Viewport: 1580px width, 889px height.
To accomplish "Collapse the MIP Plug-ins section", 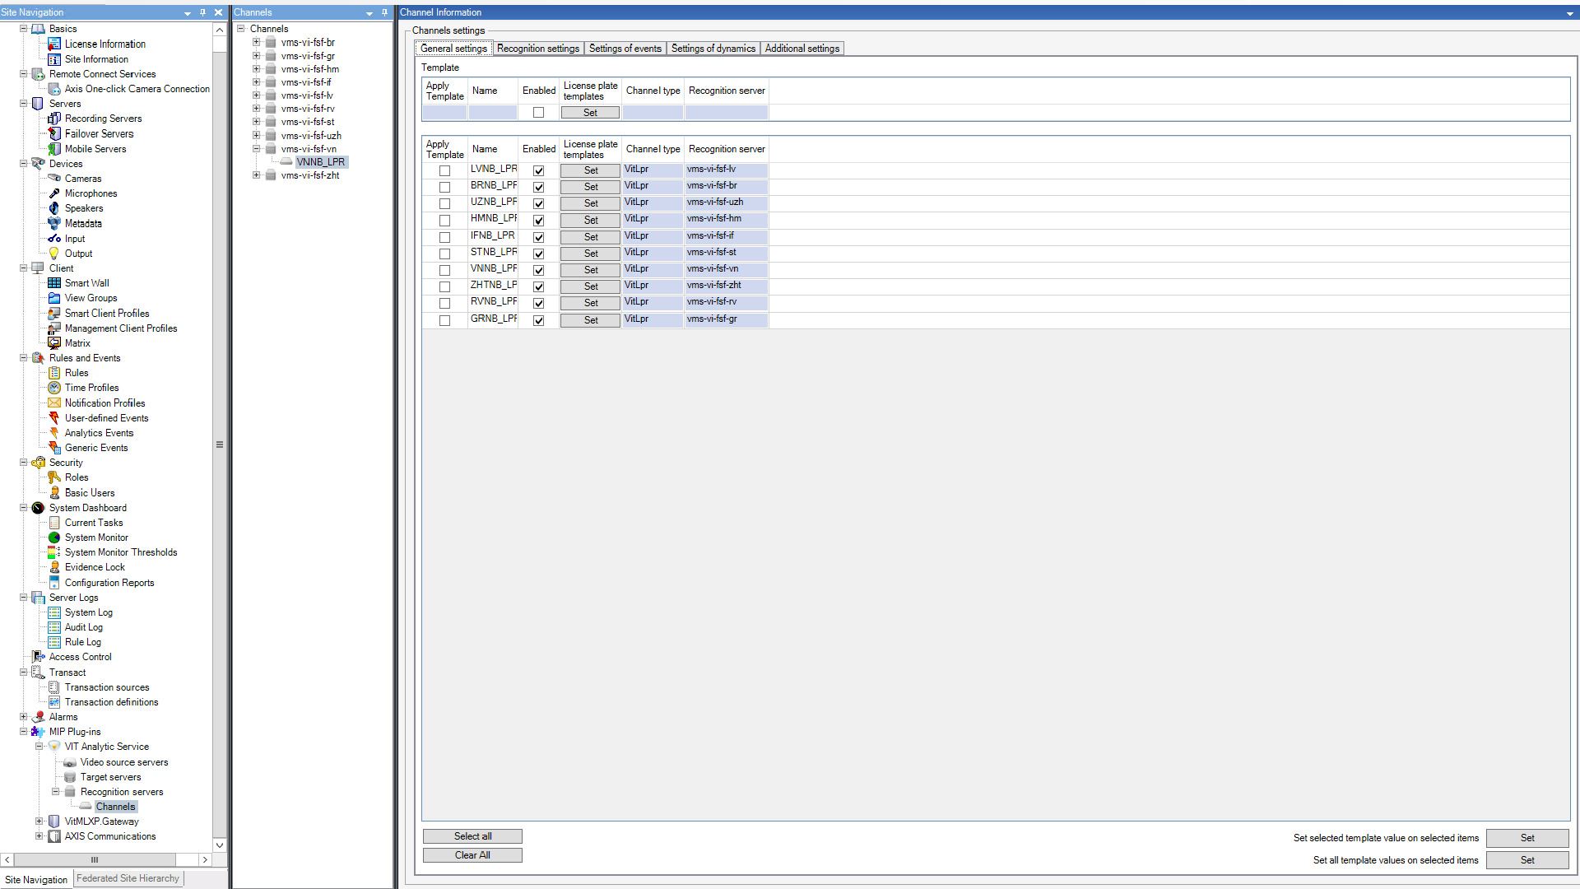I will tap(24, 732).
